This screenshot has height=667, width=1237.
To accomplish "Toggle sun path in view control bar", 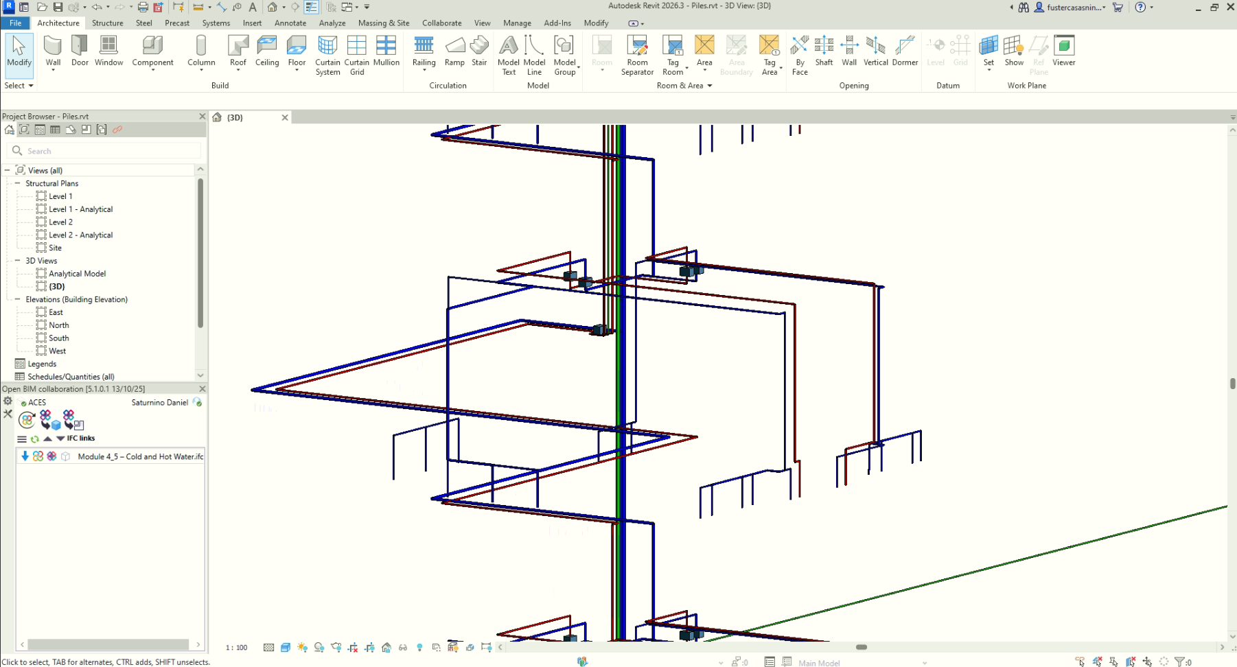I will [x=303, y=648].
